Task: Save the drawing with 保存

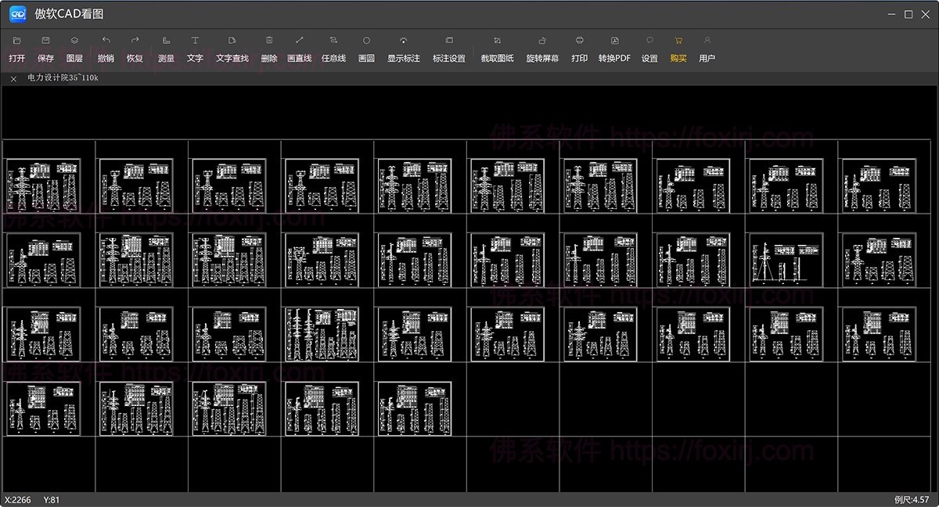Action: [x=45, y=49]
